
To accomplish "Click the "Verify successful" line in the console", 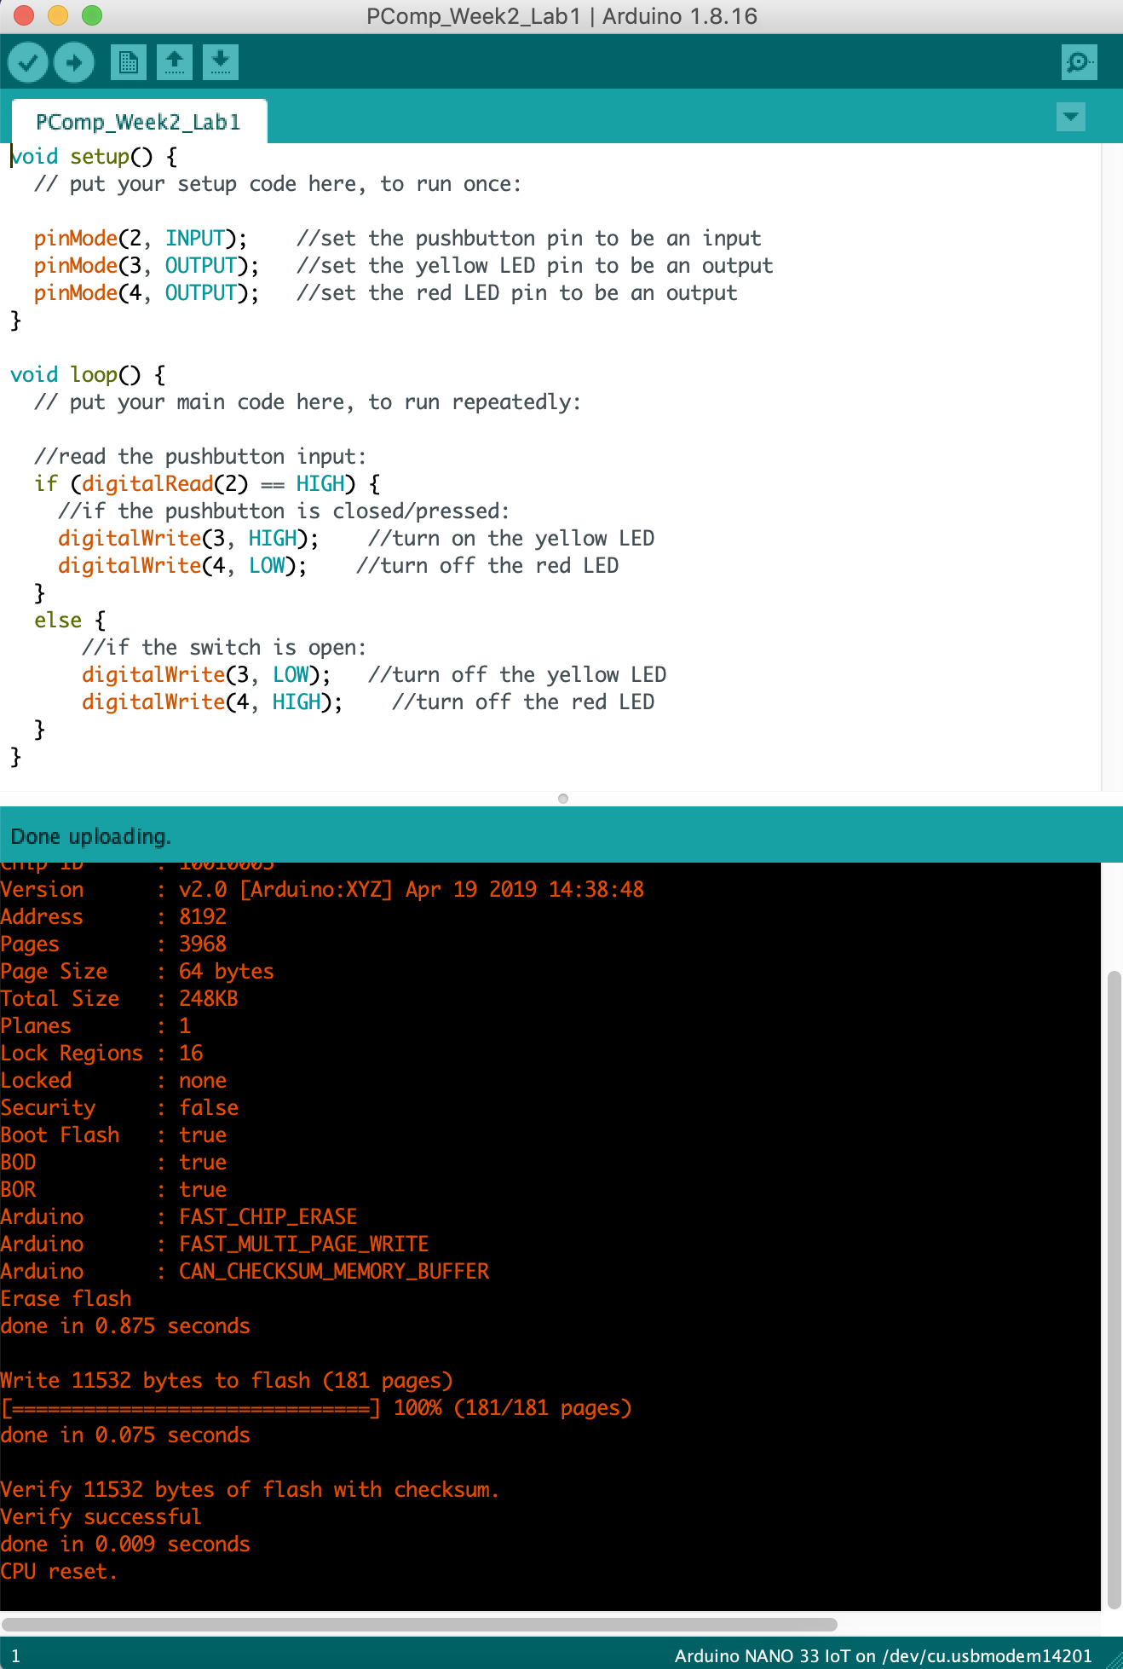I will coord(101,1516).
